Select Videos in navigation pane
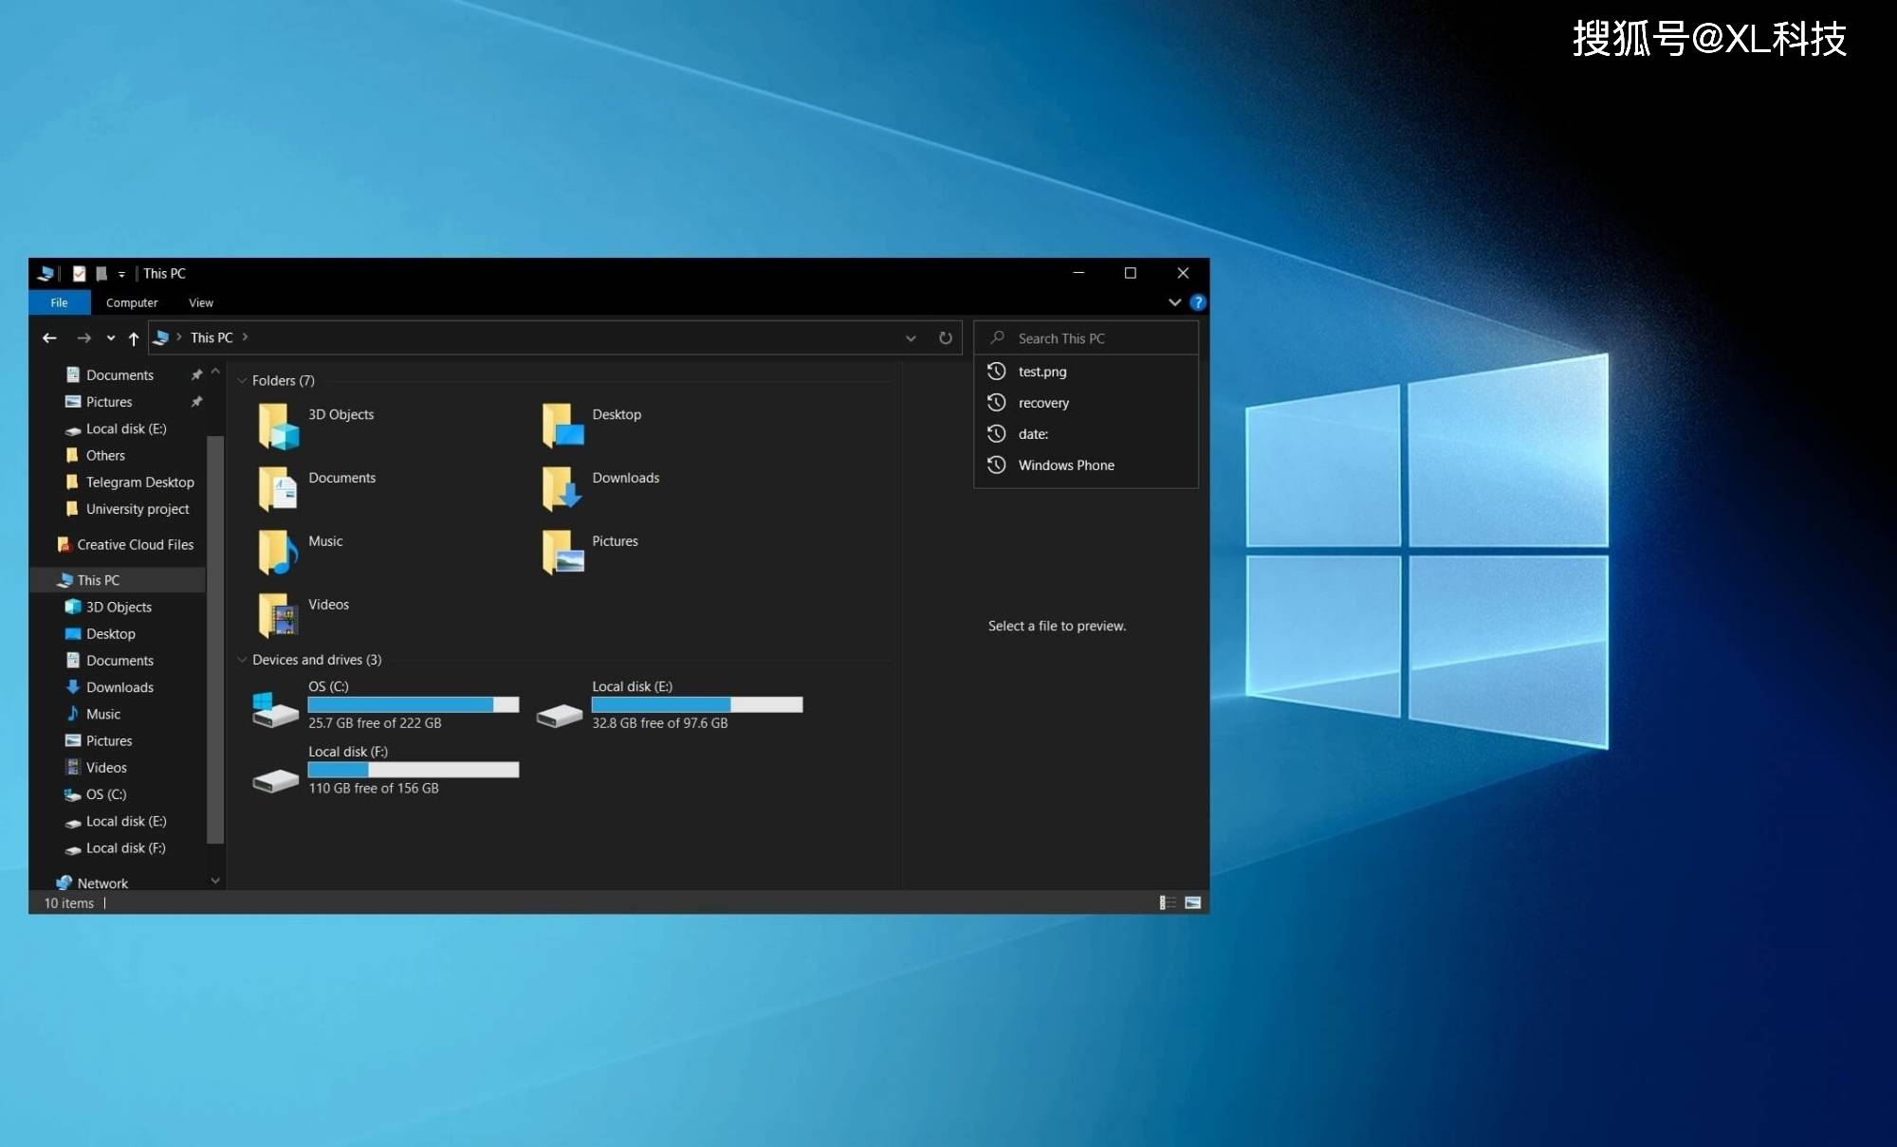The height and width of the screenshot is (1147, 1897). point(106,768)
